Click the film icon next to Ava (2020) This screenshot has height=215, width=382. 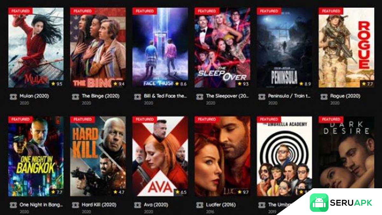[x=138, y=205]
